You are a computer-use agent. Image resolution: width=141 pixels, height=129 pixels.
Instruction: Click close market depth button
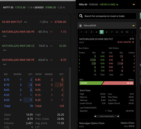coord(107,116)
